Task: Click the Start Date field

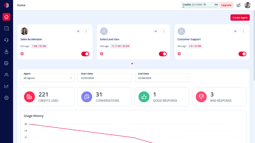Action: point(105,78)
